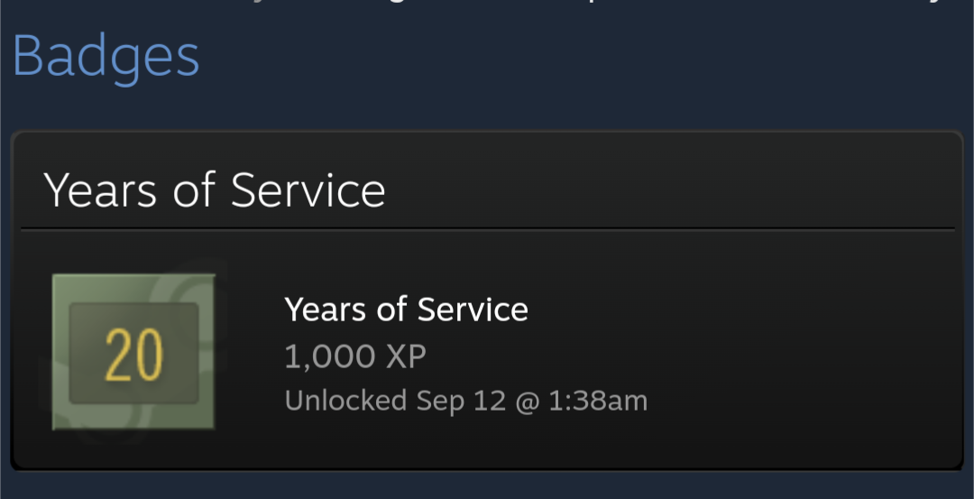Click the divider line below the panel title
Viewport: 974px width, 499px height.
[x=487, y=228]
